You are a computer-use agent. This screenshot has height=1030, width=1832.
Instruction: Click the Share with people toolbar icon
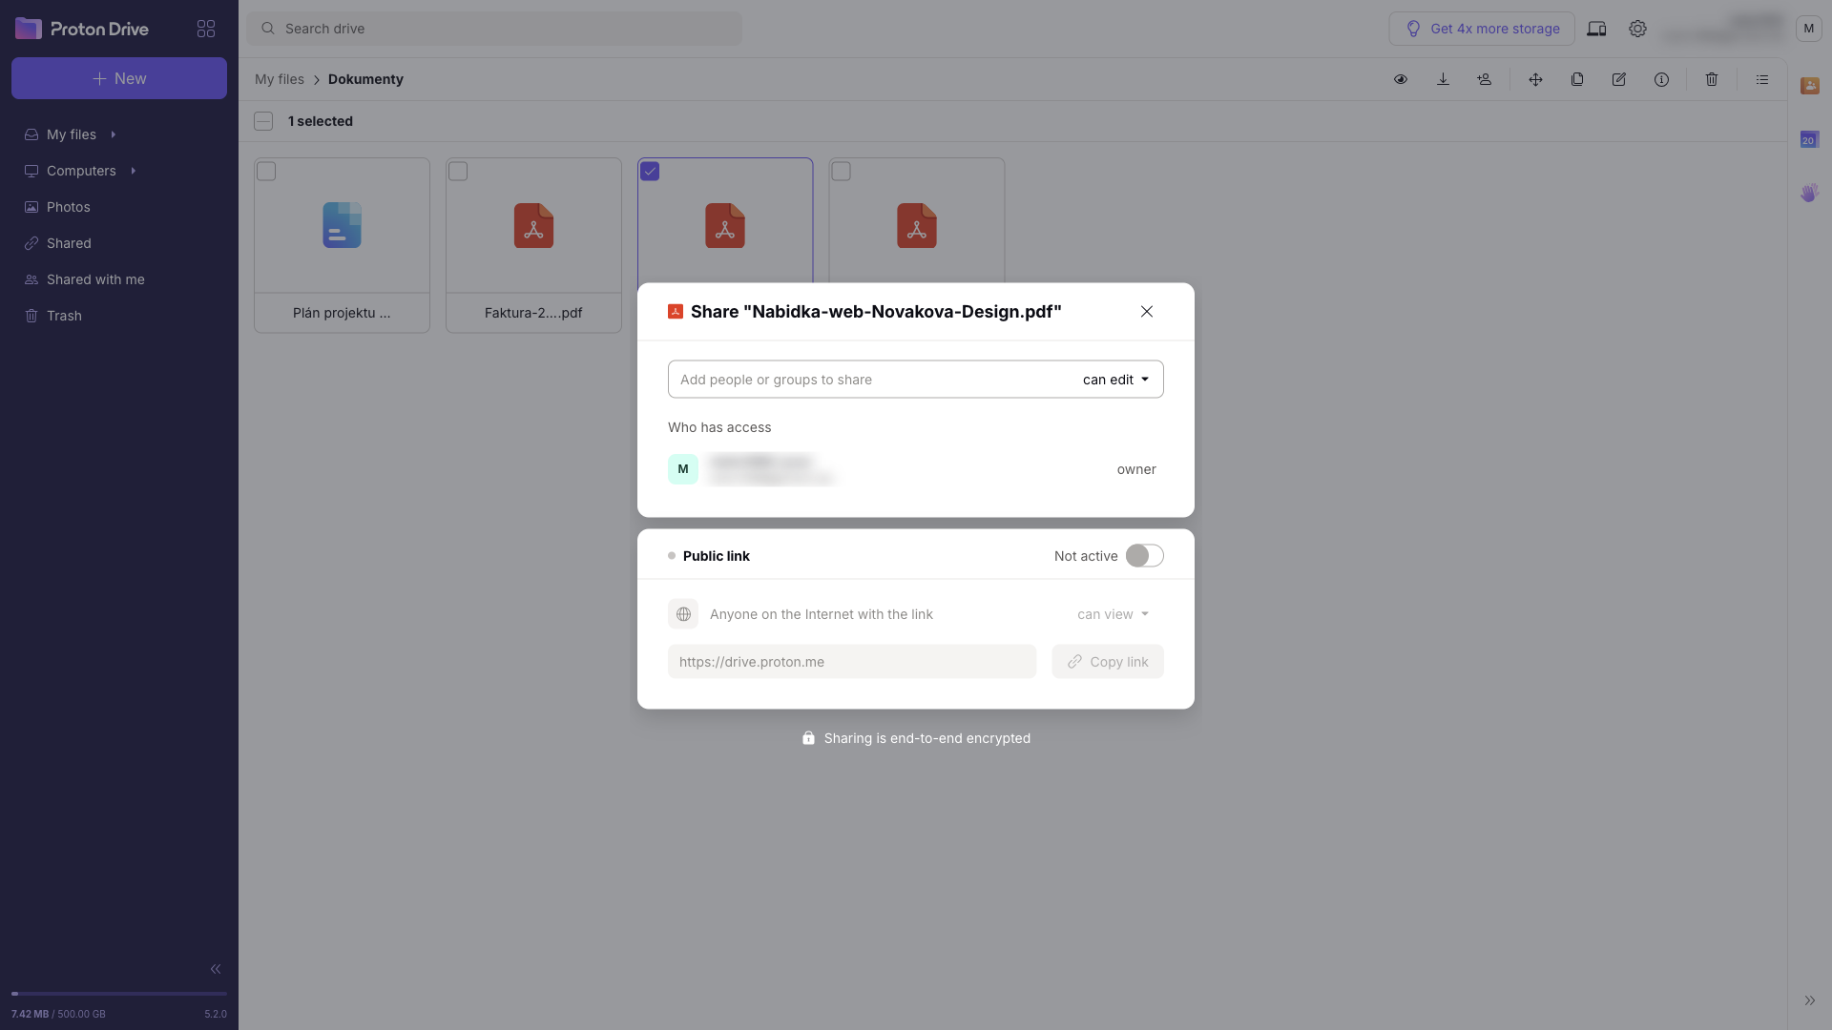pos(1485,80)
